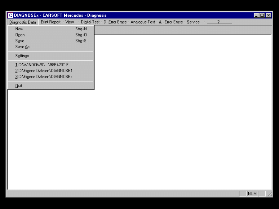279x209 pixels.
Task: Open the Service menu
Action: pyautogui.click(x=193, y=22)
